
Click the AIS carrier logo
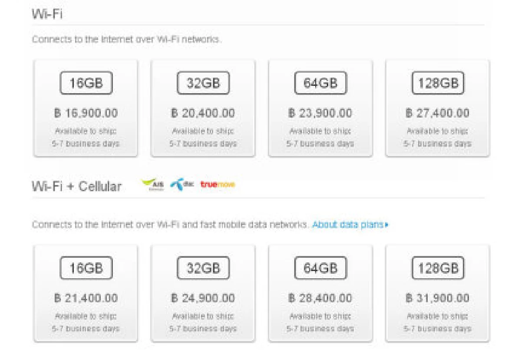tap(153, 185)
